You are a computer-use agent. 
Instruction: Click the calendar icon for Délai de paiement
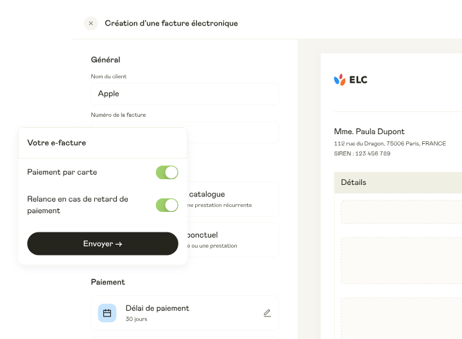[107, 313]
